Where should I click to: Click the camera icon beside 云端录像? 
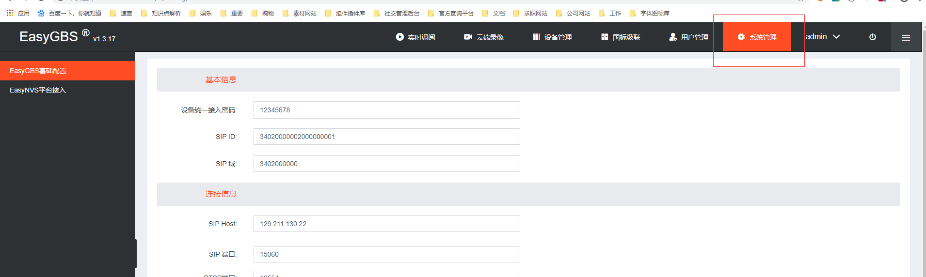click(468, 37)
